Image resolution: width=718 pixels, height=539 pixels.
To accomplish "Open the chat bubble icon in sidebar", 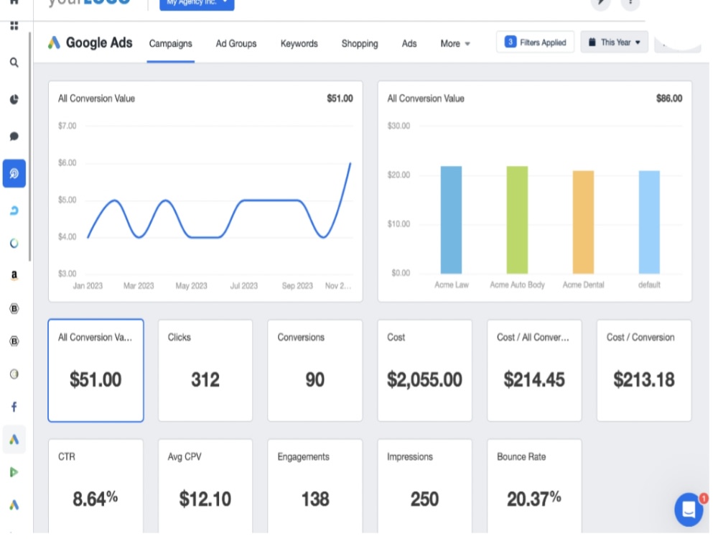I will click(x=14, y=137).
